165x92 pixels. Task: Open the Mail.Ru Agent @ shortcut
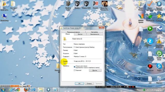point(159,55)
